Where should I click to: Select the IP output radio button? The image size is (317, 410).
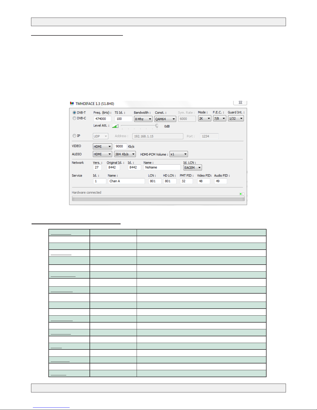74,136
